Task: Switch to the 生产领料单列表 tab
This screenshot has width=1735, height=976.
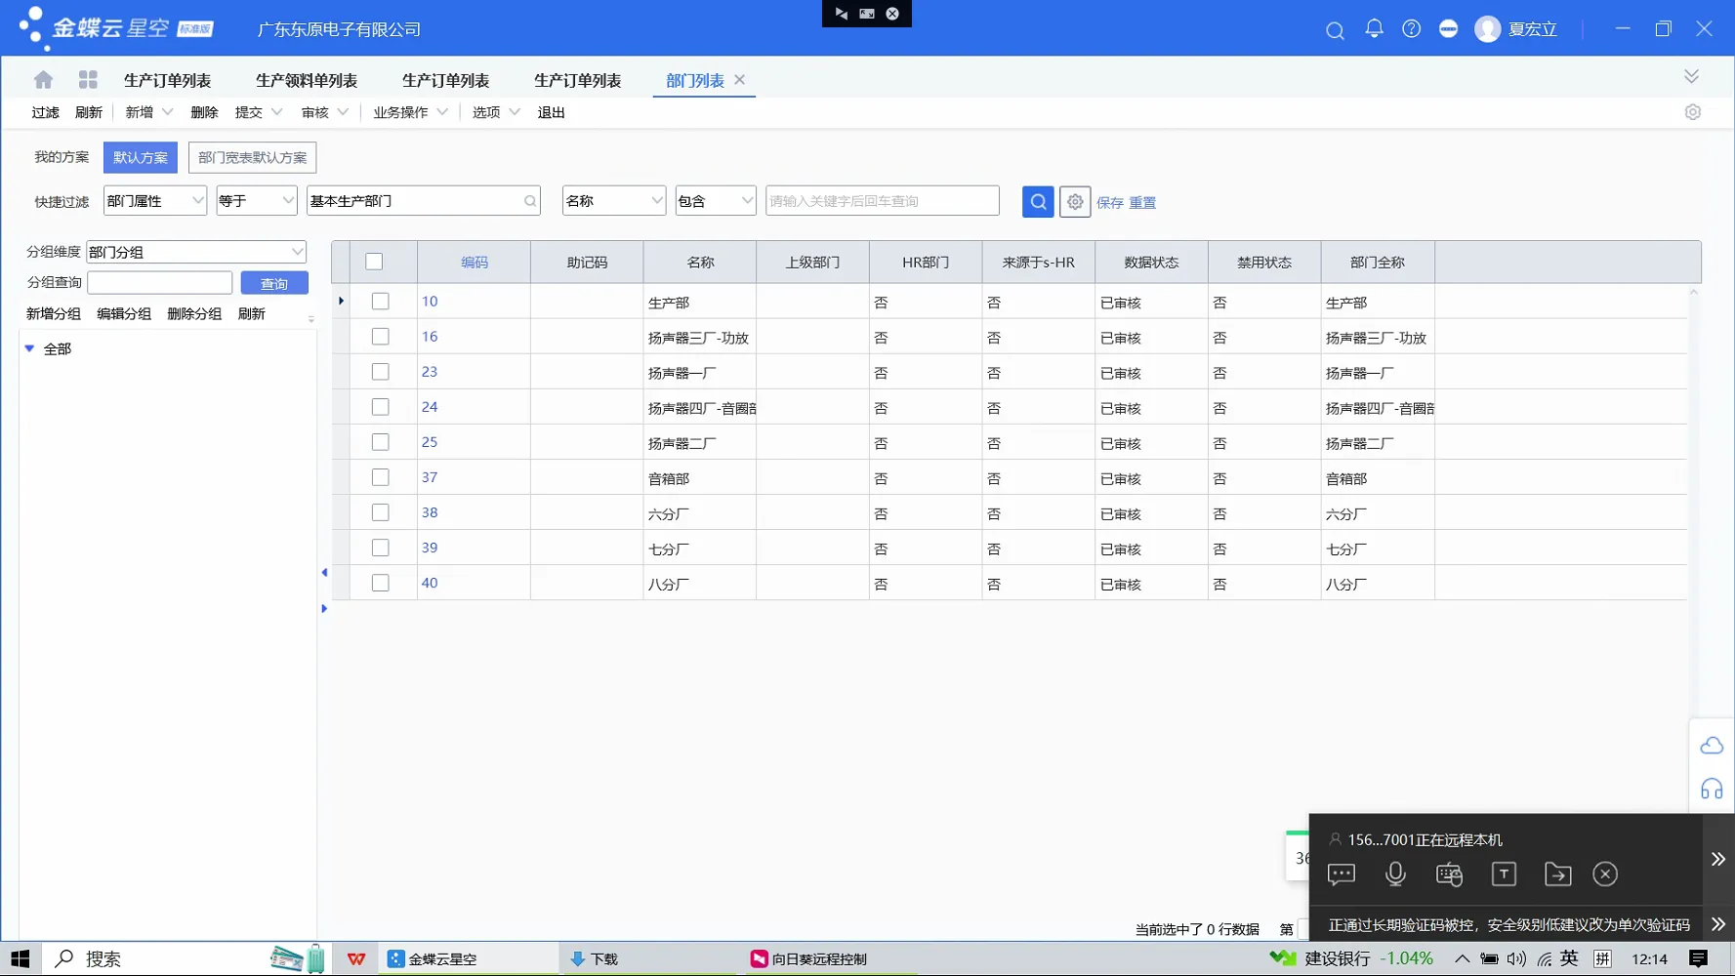Action: pos(306,81)
